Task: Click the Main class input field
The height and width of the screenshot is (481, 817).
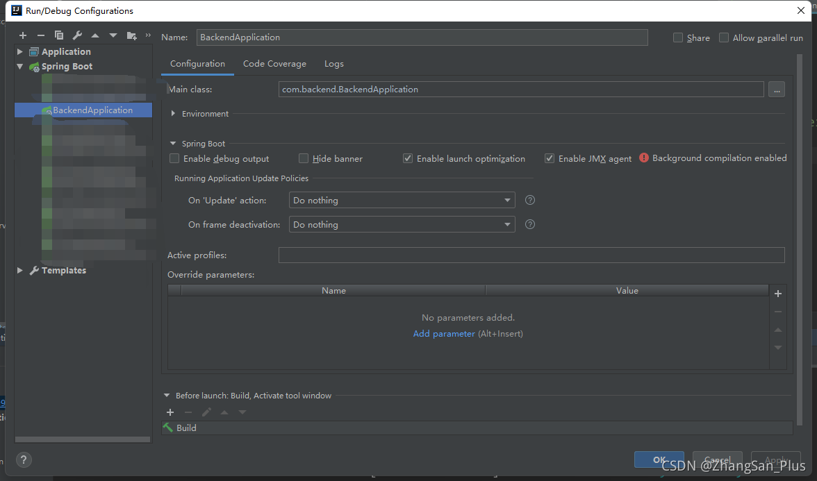Action: 521,90
